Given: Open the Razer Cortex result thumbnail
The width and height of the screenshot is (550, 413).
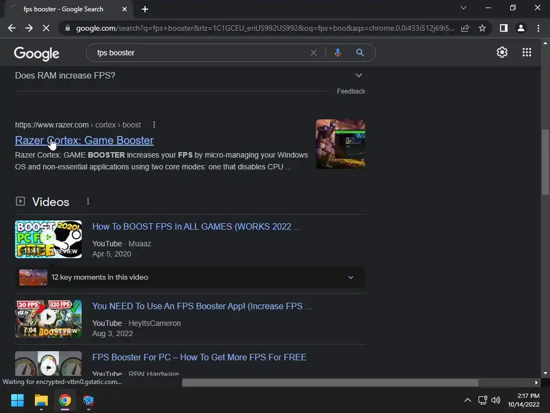Looking at the screenshot, I should (x=340, y=144).
